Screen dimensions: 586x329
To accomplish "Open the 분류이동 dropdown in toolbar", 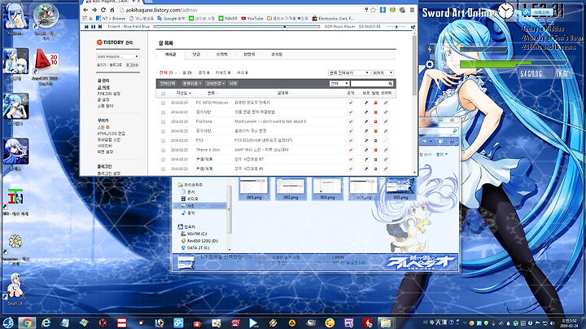I will [192, 83].
